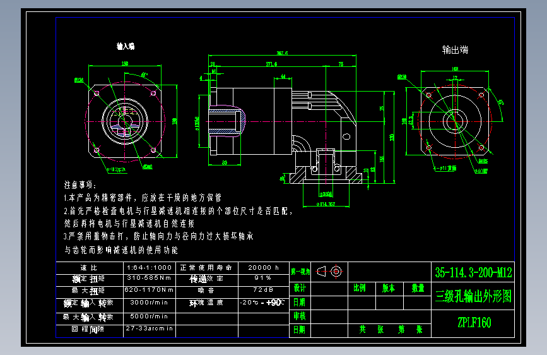Click the model name ZPLF160
The width and height of the screenshot is (547, 355).
pos(474,323)
